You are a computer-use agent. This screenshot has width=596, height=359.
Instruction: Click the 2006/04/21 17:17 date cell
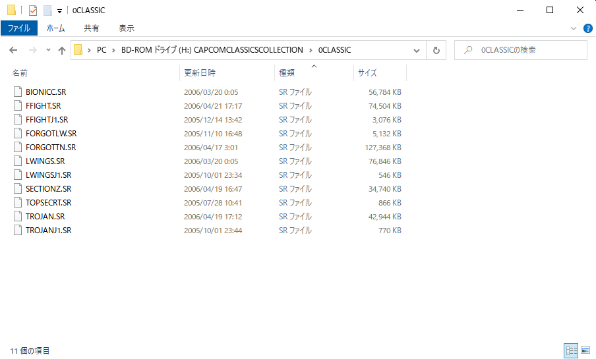pos(213,106)
